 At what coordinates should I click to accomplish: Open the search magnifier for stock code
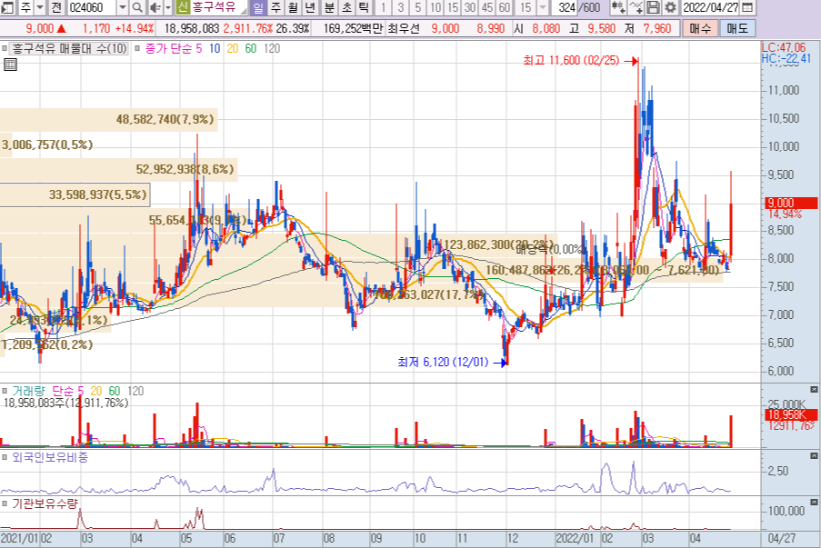point(137,7)
